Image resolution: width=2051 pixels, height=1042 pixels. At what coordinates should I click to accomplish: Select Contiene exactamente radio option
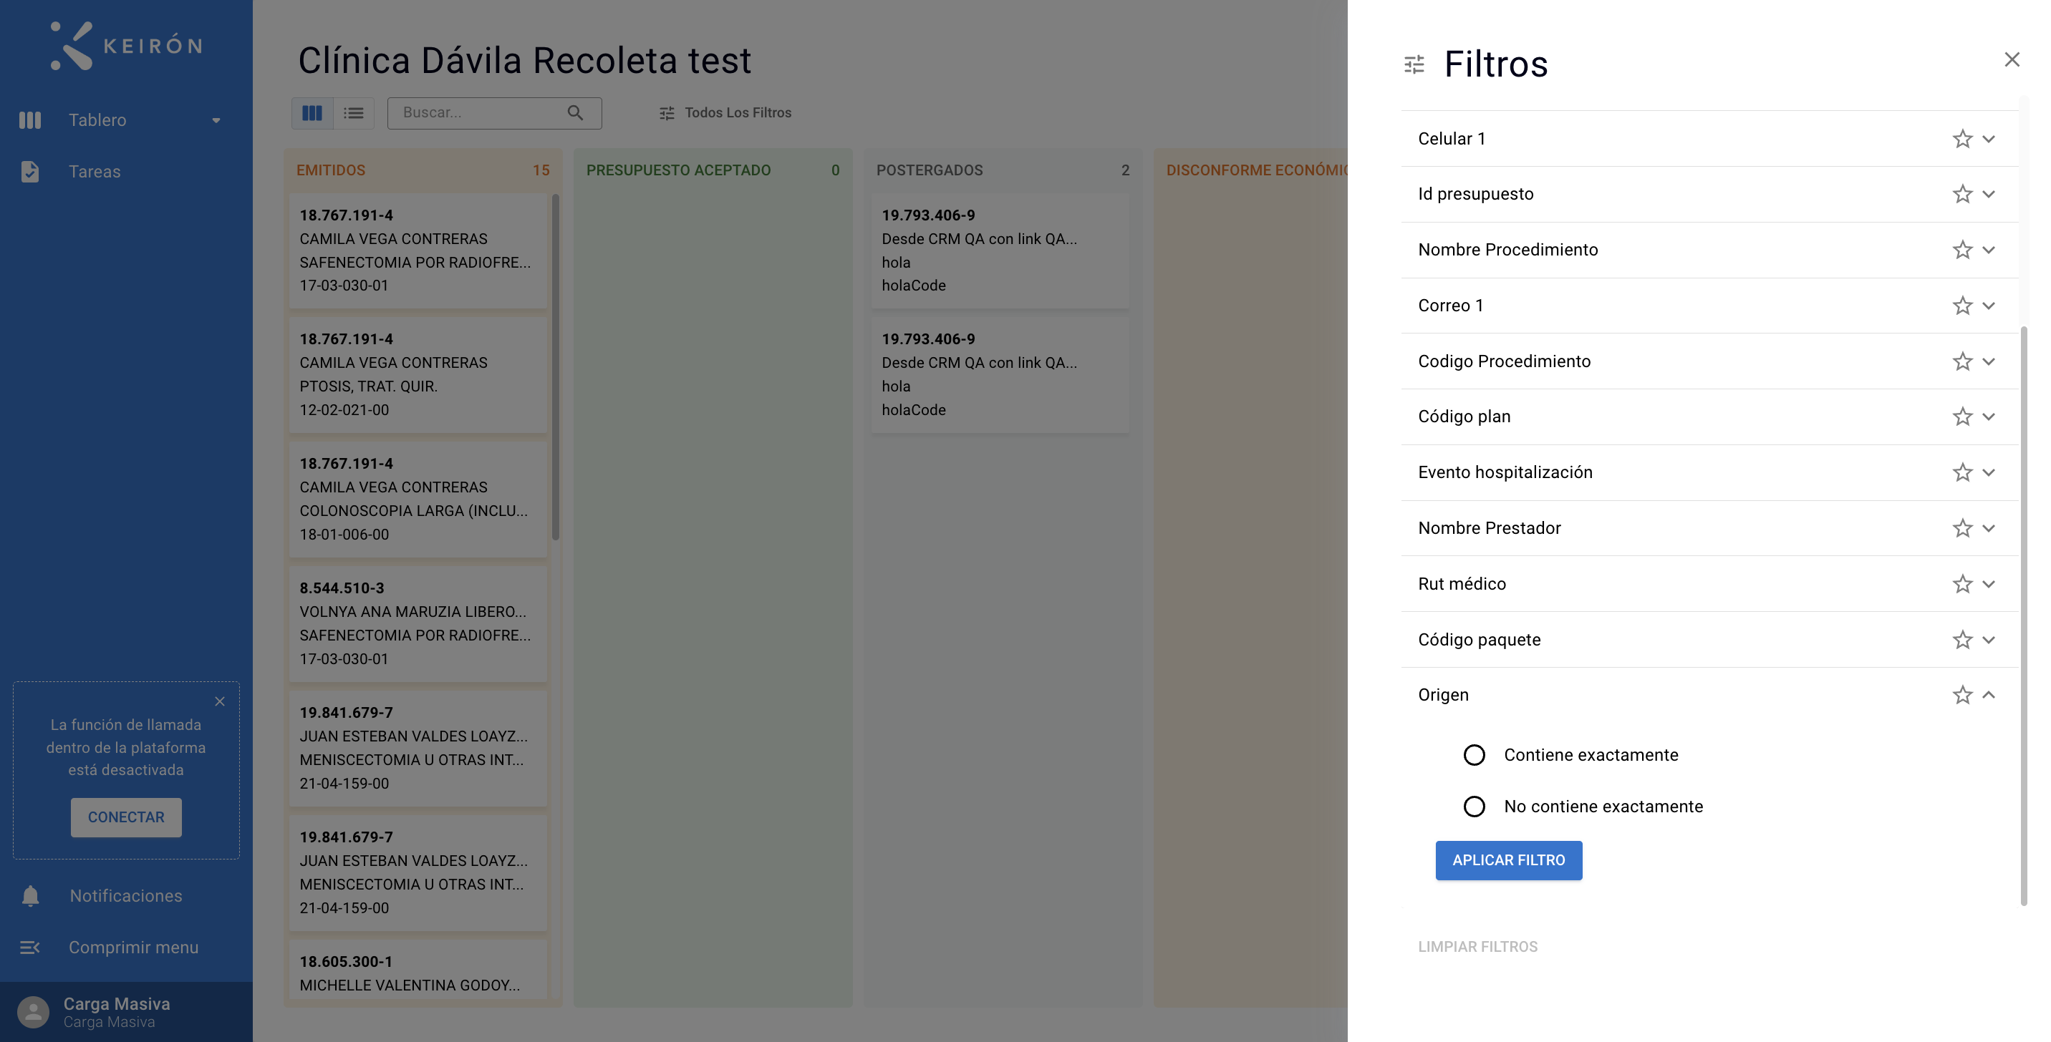tap(1475, 755)
